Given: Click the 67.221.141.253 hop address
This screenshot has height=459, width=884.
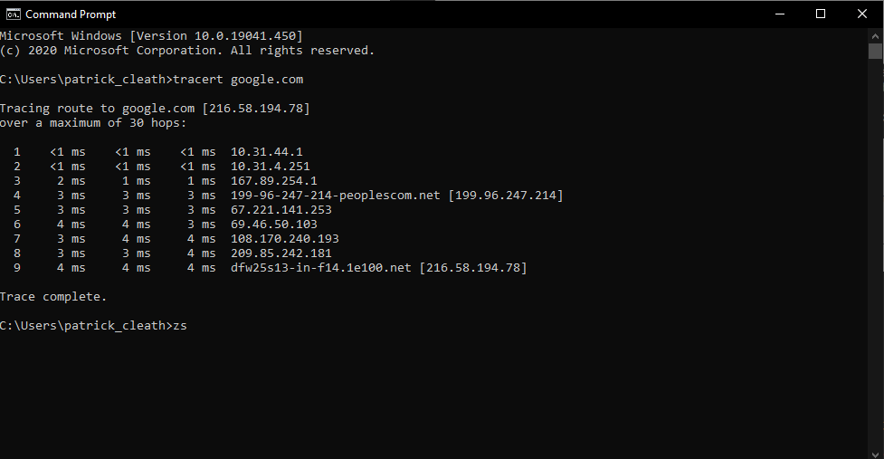Looking at the screenshot, I should (281, 210).
